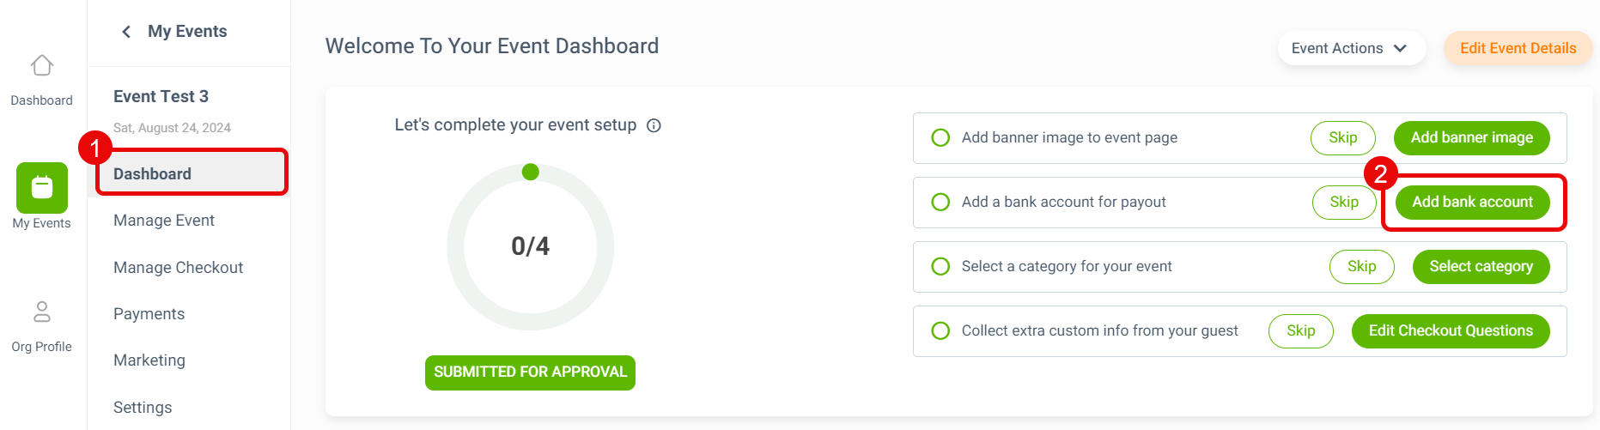Toggle the select category task circle

click(x=940, y=266)
